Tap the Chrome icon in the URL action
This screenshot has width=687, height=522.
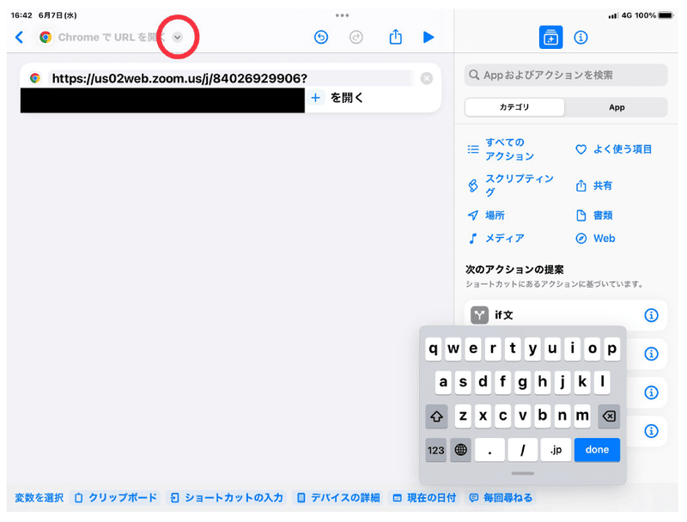35,78
